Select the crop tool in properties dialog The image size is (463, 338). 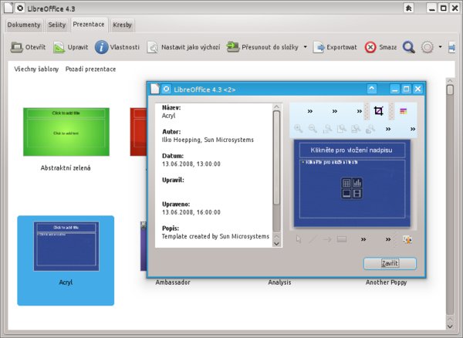(379, 111)
